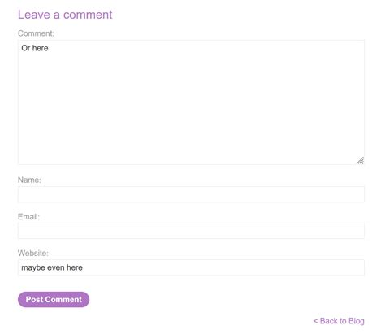This screenshot has width=385, height=334.
Task: Click inside the Name input field
Action: 191,194
